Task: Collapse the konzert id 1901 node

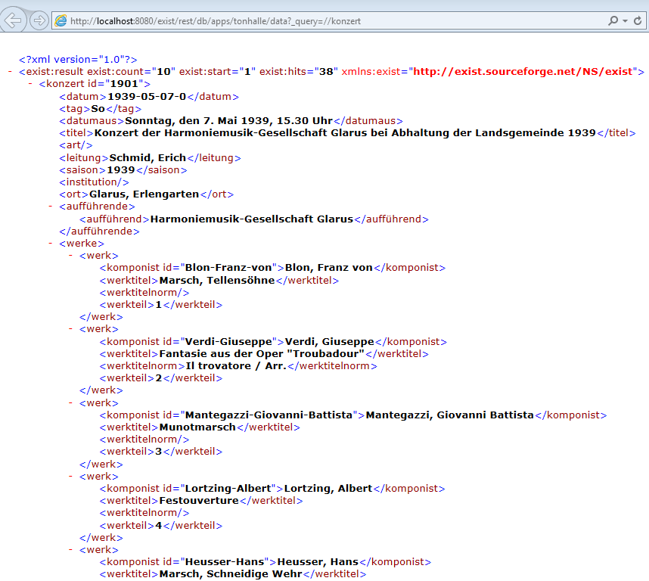Action: tap(30, 84)
